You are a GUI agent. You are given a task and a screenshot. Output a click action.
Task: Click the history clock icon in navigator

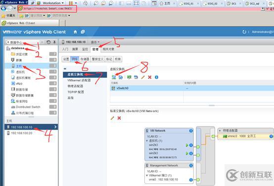(x=48, y=42)
